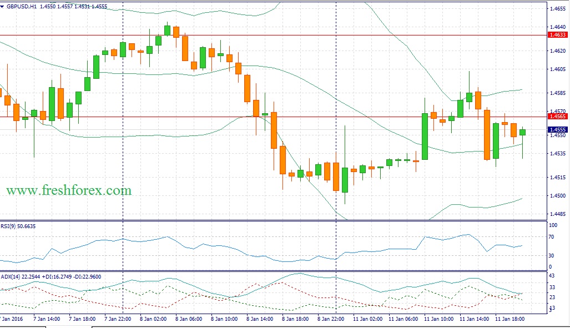Select the upper red horizontal line at 1.4633

(x=278, y=35)
